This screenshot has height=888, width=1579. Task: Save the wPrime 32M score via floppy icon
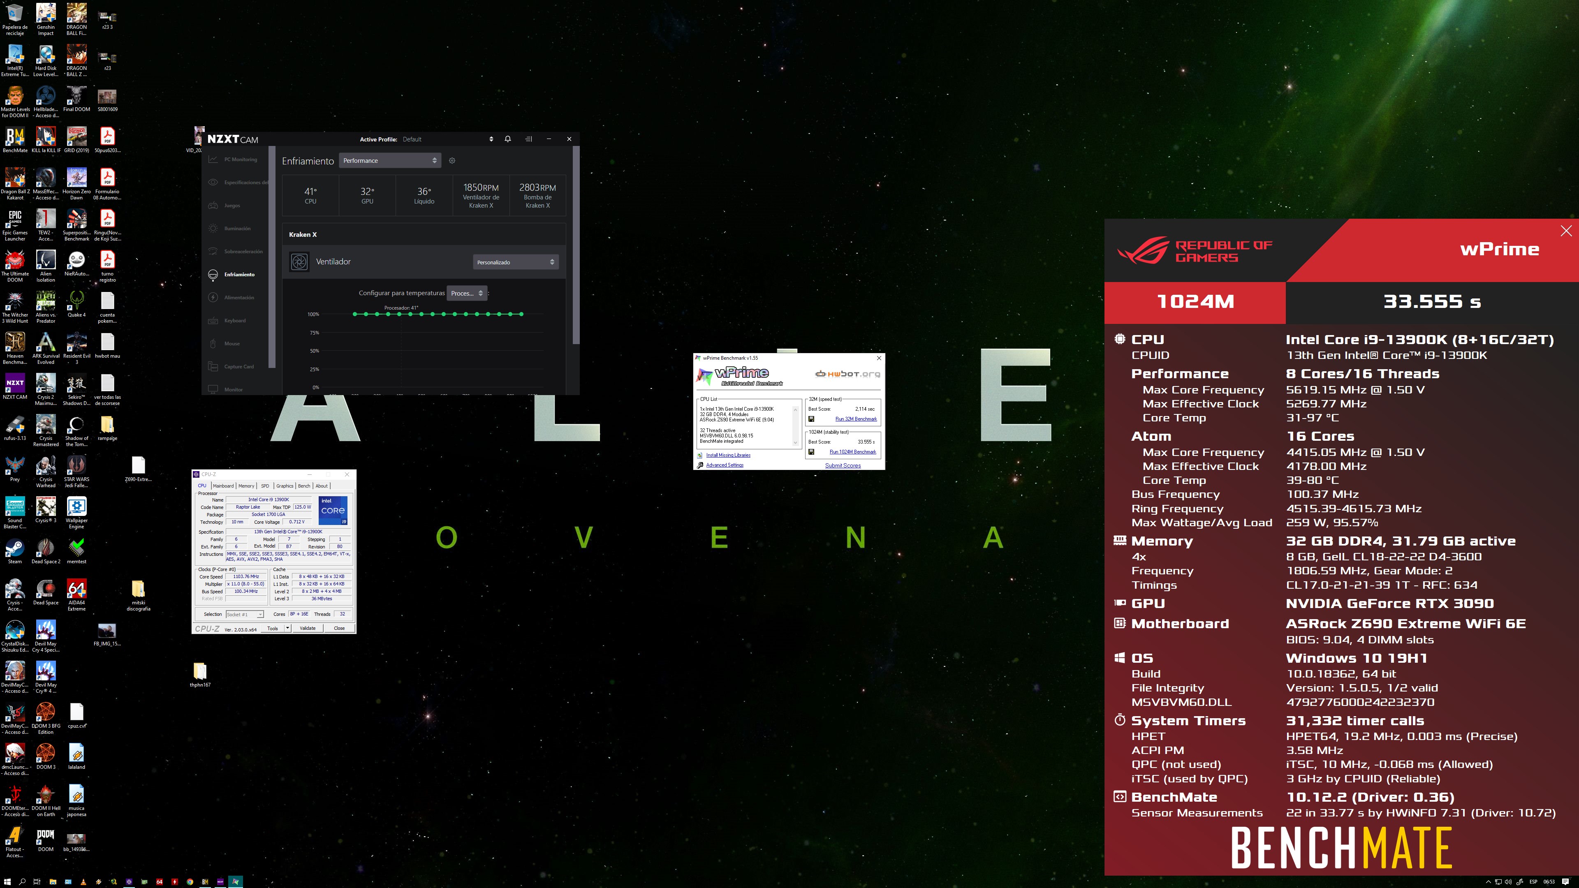811,419
